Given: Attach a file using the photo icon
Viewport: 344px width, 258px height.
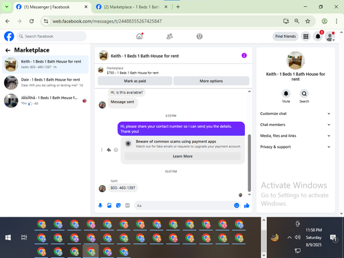Looking at the screenshot, I should click(109, 206).
